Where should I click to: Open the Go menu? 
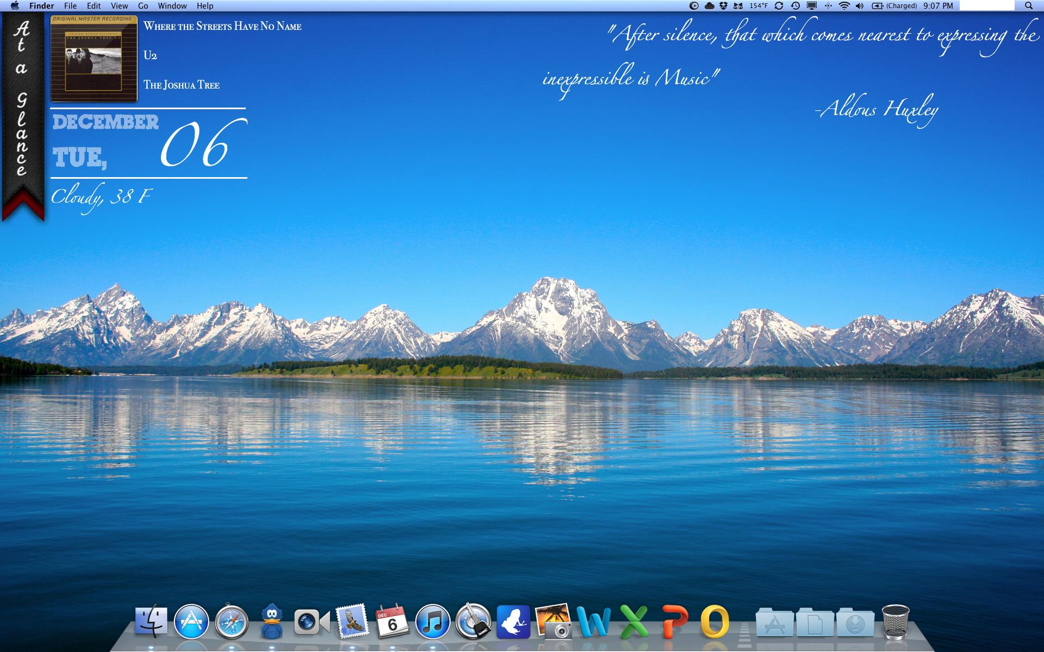point(143,6)
